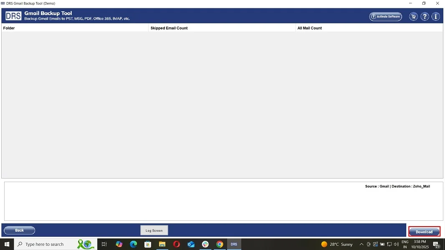445x250 pixels.
Task: Focus the taskbar search box
Action: [56, 244]
